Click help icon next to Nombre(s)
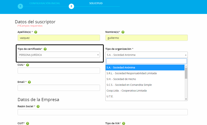The width and height of the screenshot is (207, 125). (x=123, y=32)
